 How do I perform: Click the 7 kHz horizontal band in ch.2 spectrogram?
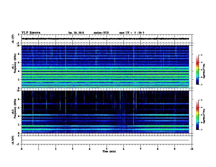(x=105, y=103)
